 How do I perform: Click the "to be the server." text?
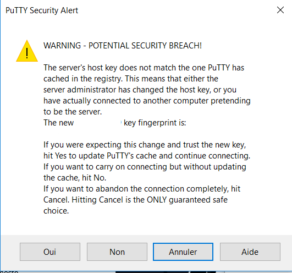click(x=73, y=112)
